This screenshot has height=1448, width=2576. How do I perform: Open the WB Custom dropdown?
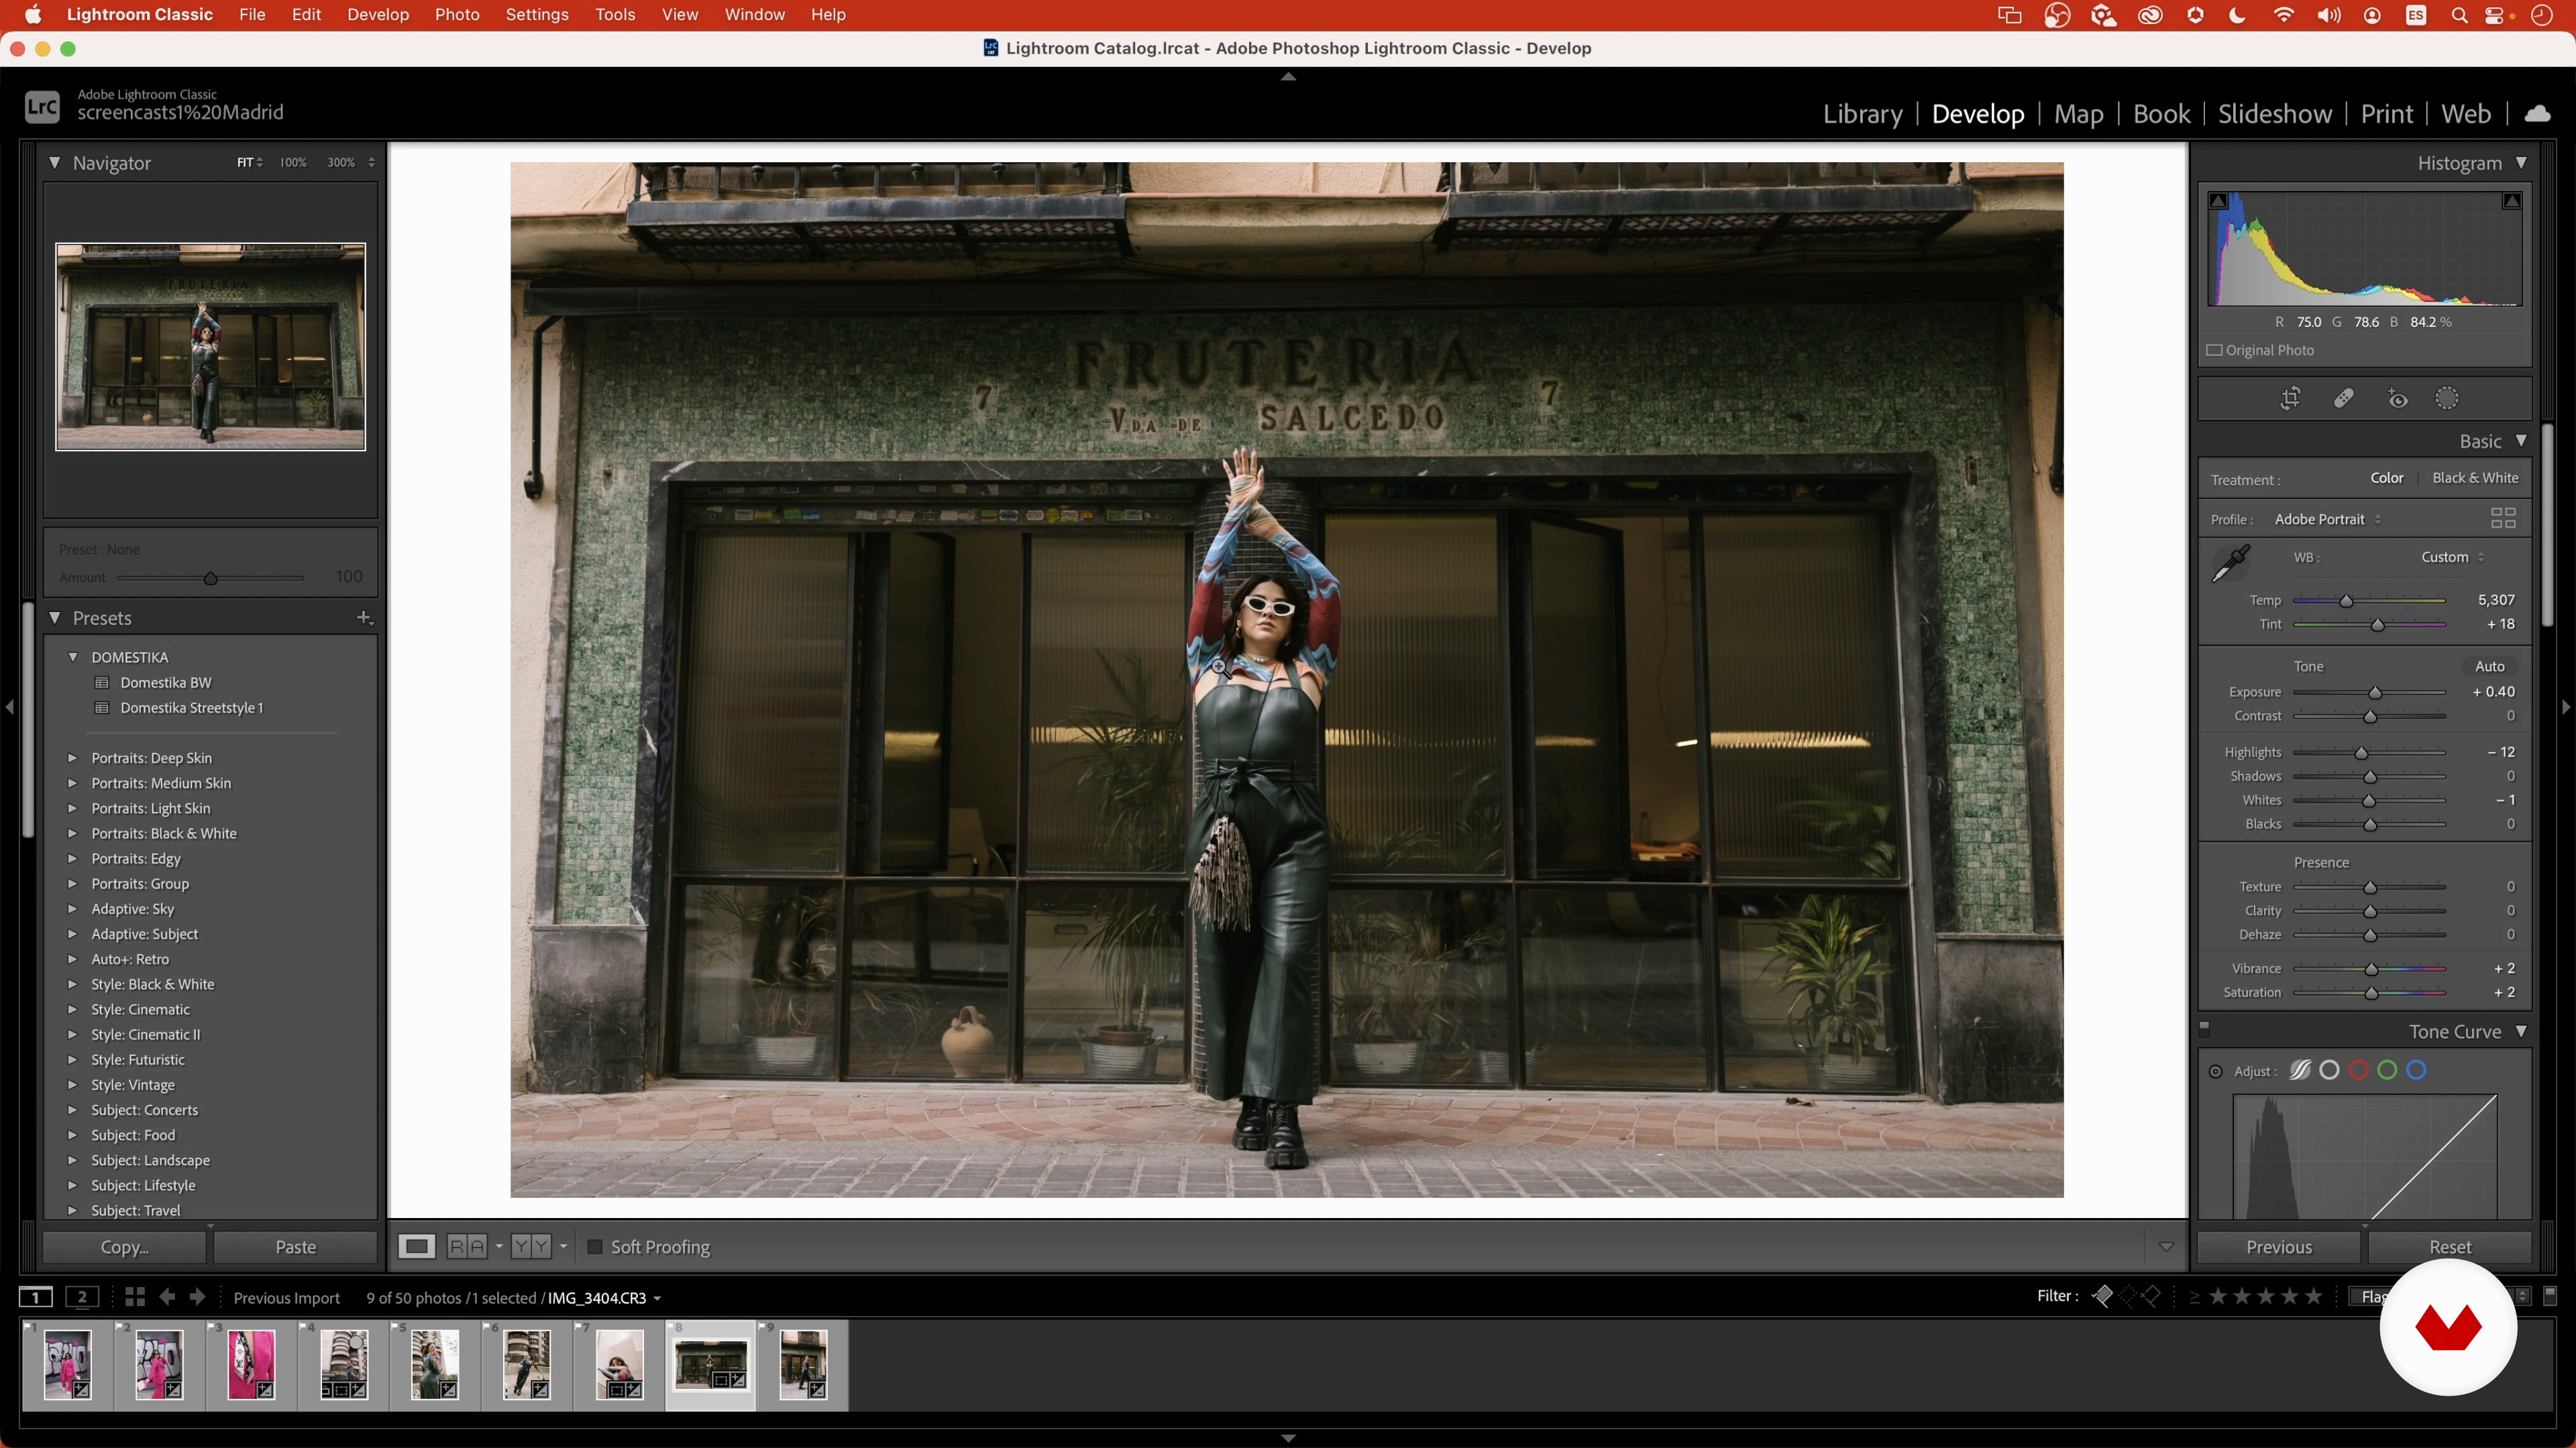2452,556
